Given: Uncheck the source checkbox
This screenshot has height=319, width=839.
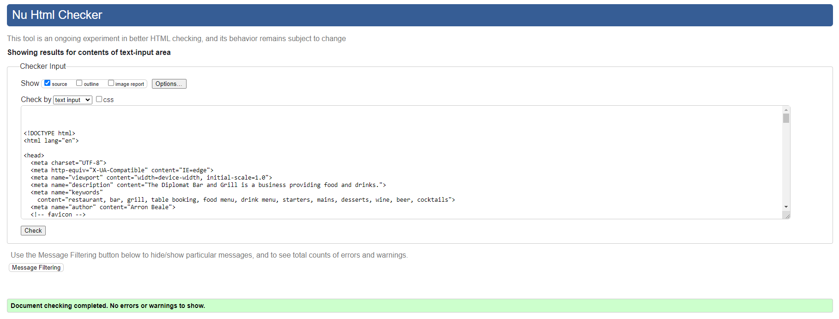Looking at the screenshot, I should coord(47,83).
